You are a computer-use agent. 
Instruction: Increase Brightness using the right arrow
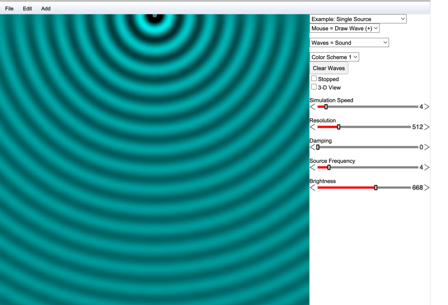[x=427, y=188]
